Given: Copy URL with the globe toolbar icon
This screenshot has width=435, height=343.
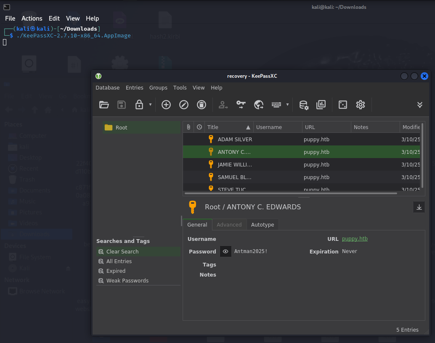Looking at the screenshot, I should (259, 105).
